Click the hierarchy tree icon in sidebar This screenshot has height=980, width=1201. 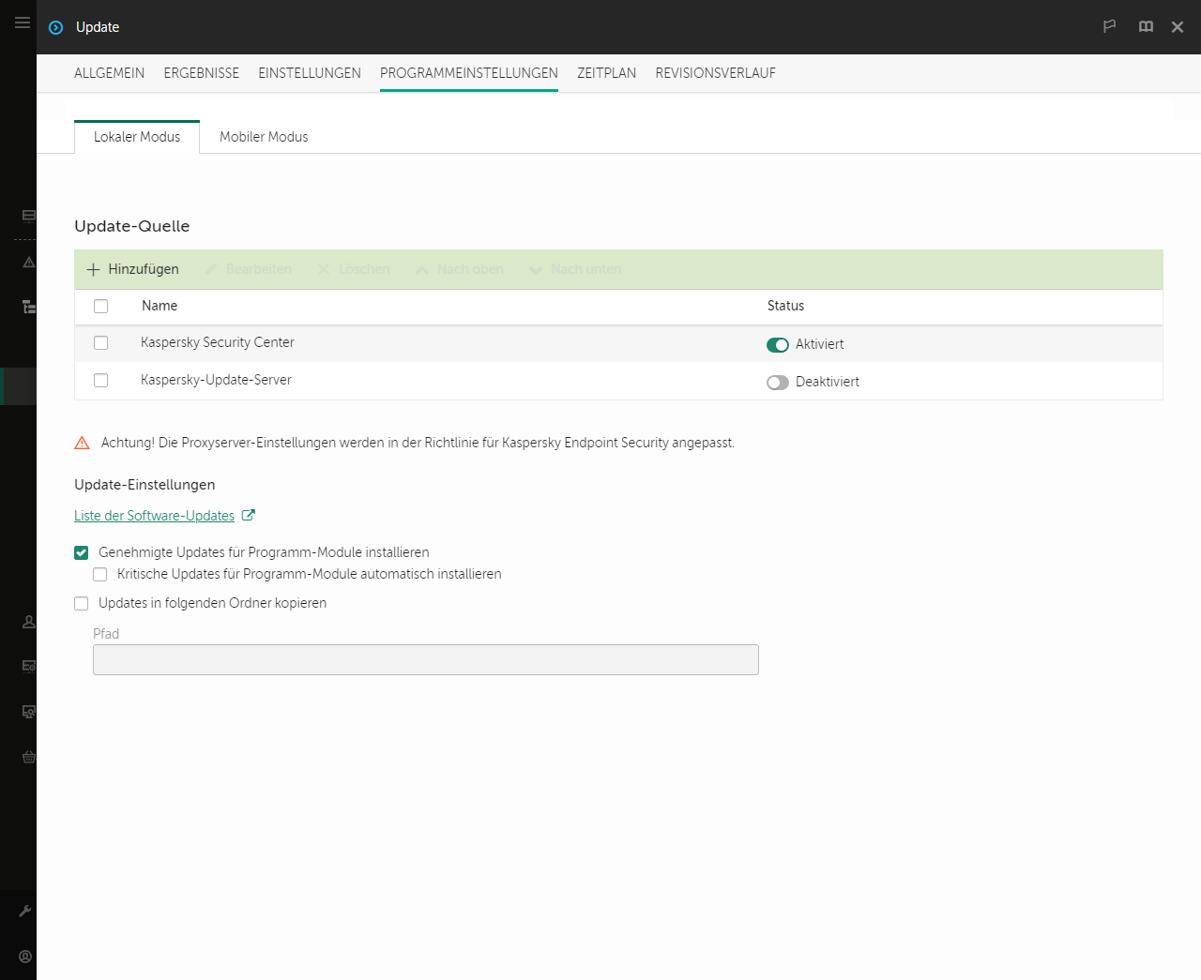[29, 307]
